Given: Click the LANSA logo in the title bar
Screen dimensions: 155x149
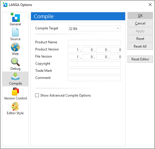Looking at the screenshot, I should [5, 5].
